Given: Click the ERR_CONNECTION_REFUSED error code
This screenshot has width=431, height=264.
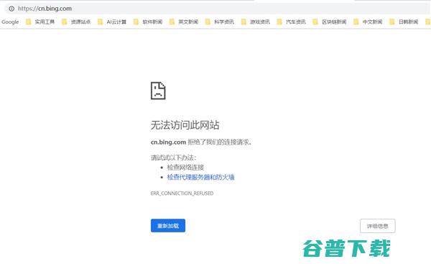Looking at the screenshot, I should pos(182,194).
